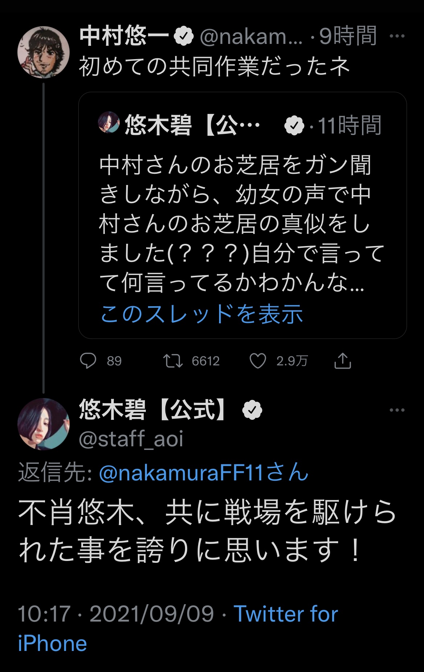Open 悠木碧's large profile avatar
Viewport: 424px width, 672px height.
coord(44,424)
